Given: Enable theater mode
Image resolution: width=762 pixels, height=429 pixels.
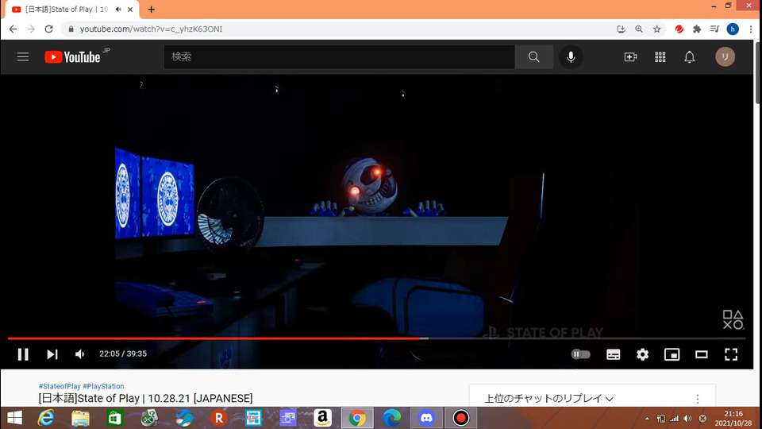Looking at the screenshot, I should tap(701, 354).
